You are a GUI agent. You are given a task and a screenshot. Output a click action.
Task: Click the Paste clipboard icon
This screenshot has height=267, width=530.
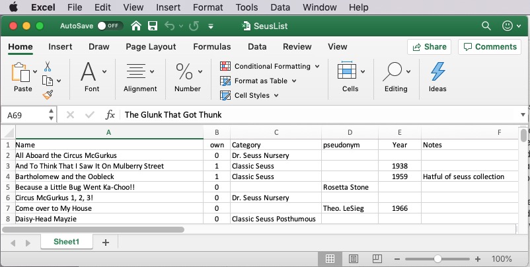click(20, 71)
